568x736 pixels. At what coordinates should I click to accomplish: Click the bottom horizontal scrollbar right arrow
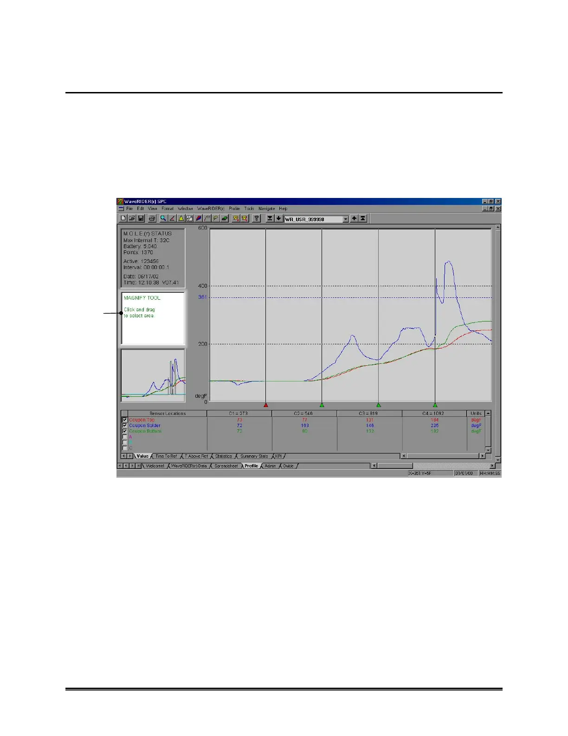[492, 466]
